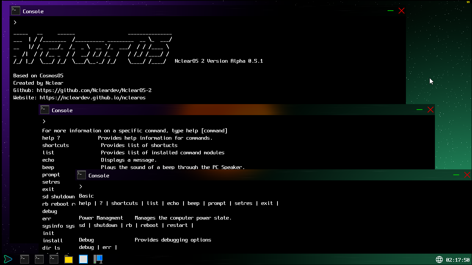Click "Provides list of shortcuts" description
The height and width of the screenshot is (265, 472).
139,145
